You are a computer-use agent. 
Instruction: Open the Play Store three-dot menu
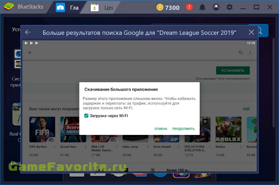(x=250, y=53)
